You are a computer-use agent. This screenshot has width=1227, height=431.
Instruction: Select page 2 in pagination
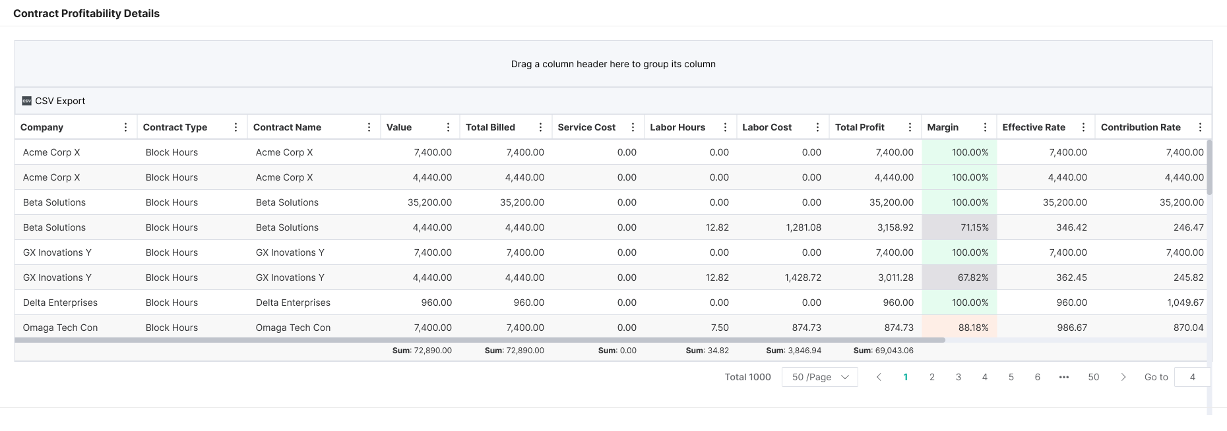[x=932, y=377]
